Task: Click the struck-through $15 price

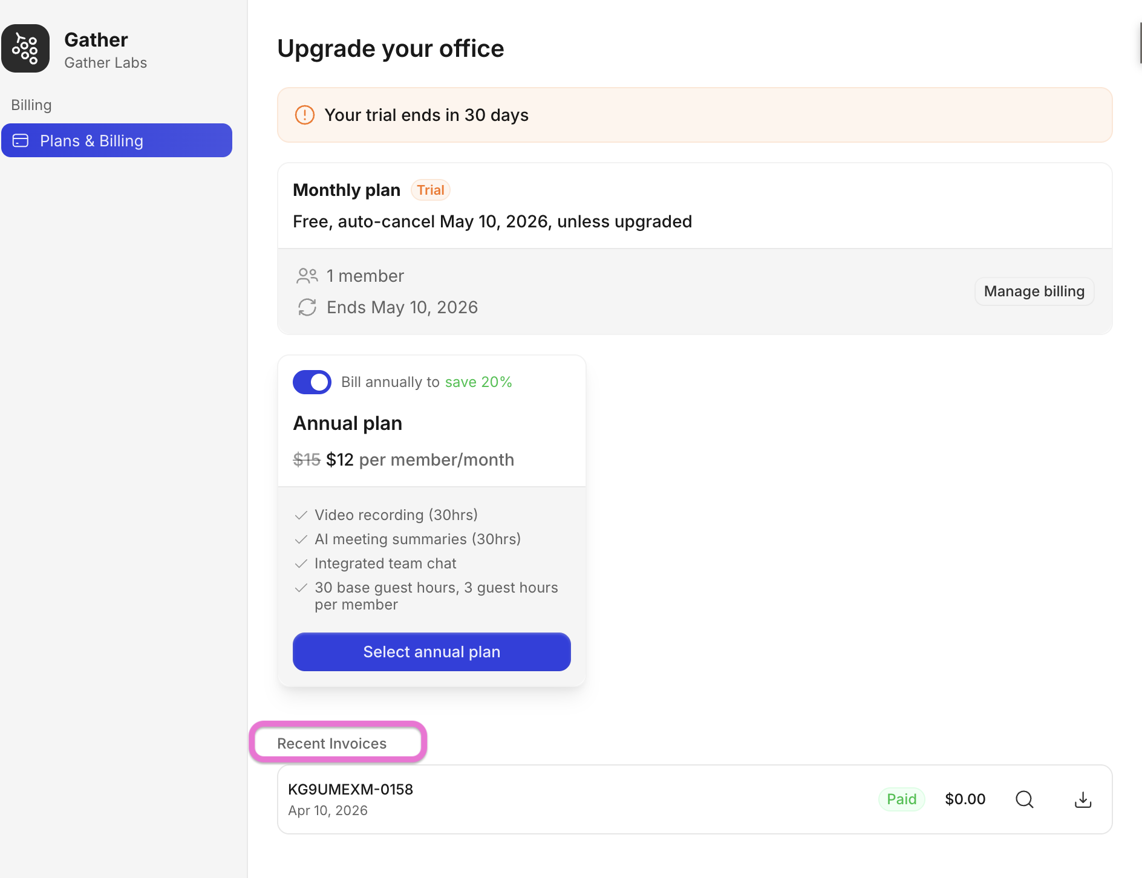Action: tap(307, 460)
